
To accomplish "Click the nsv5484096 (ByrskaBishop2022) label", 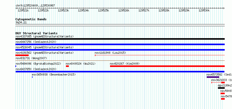I will click(x=38, y=64).
